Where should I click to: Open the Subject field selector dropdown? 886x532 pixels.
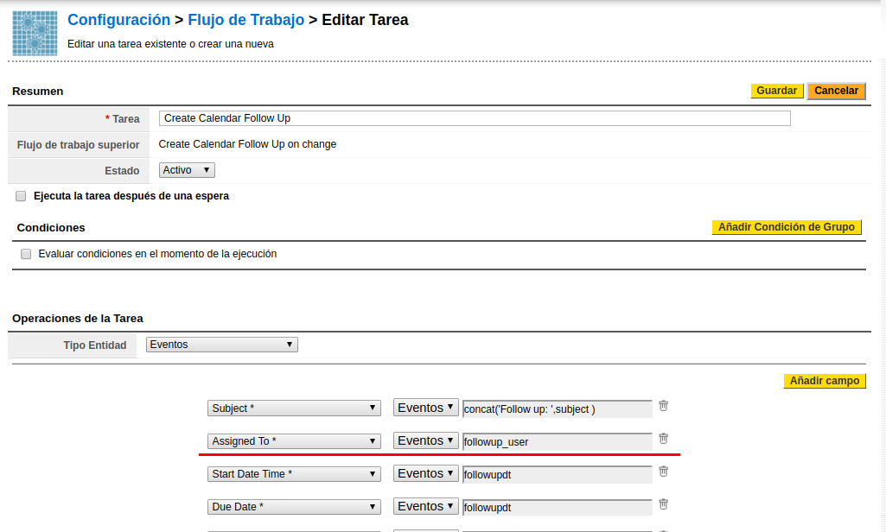[x=294, y=408]
